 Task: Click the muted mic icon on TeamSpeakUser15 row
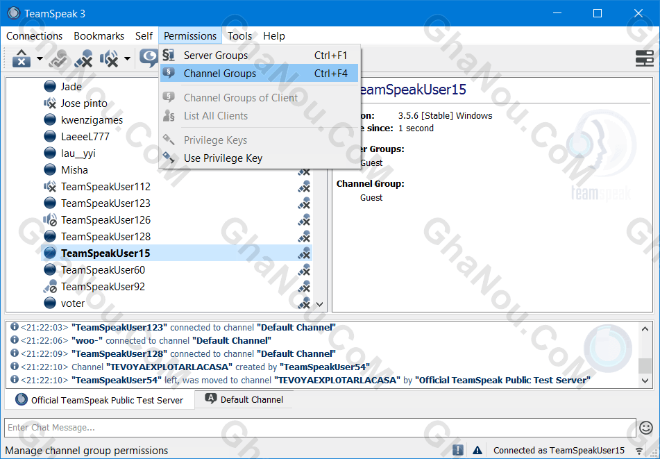(304, 253)
